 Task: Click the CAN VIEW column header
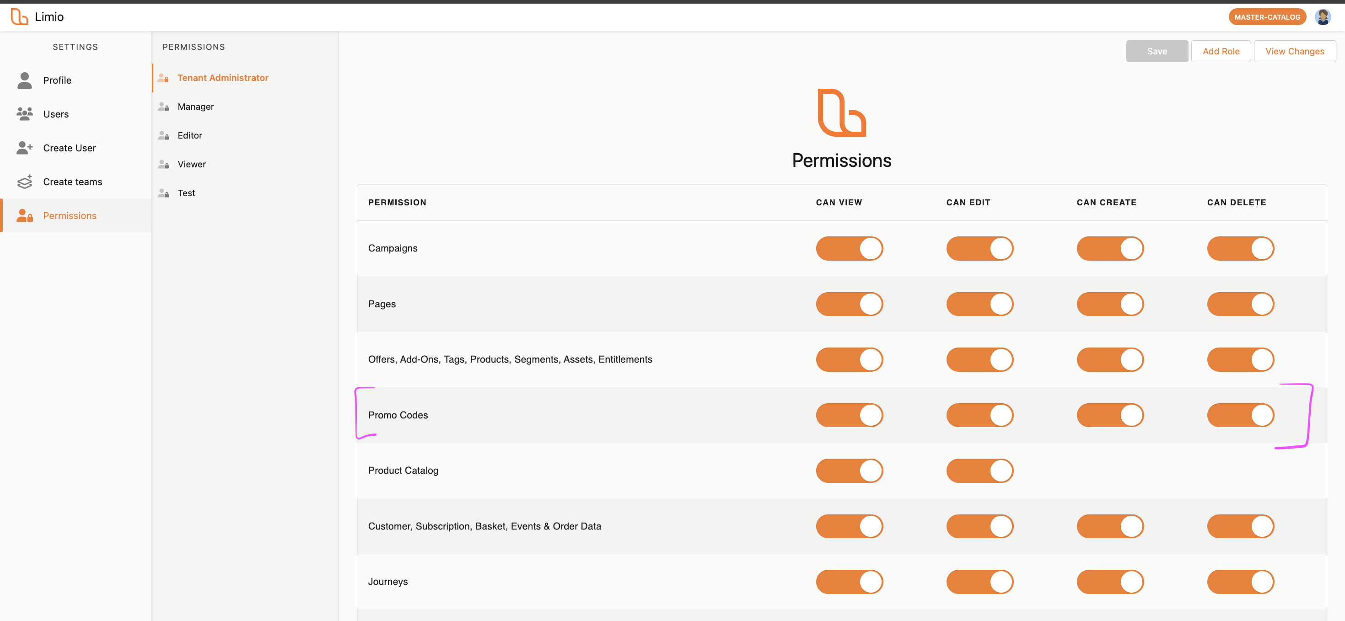(839, 203)
